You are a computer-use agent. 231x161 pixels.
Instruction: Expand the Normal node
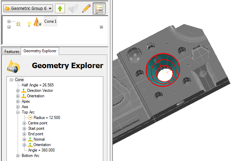tap(24, 140)
